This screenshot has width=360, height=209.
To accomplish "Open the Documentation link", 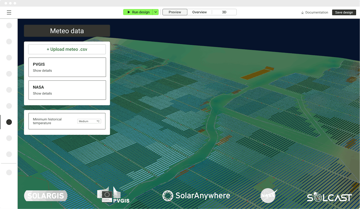I will tap(316, 12).
